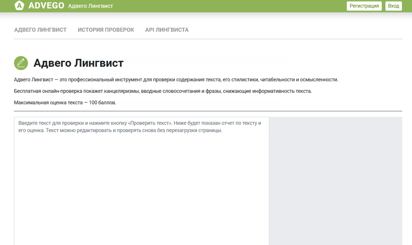Click the Advego hexagon logo icon
412x245 pixels.
coord(19,6)
